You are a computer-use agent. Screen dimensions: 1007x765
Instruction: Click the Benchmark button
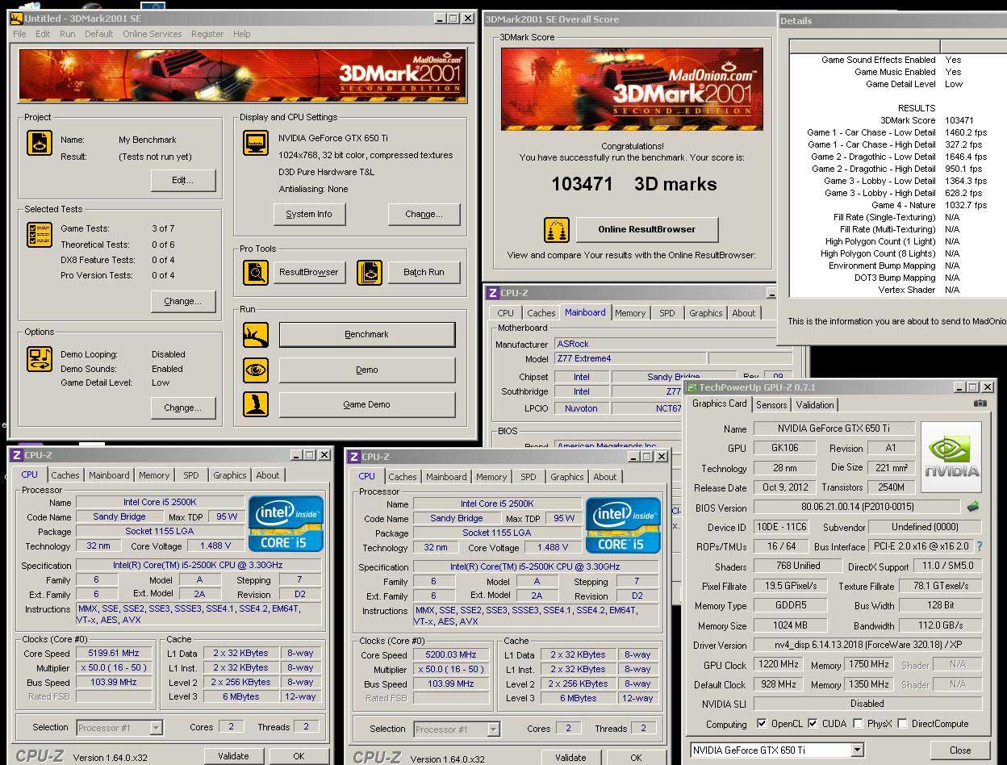367,334
